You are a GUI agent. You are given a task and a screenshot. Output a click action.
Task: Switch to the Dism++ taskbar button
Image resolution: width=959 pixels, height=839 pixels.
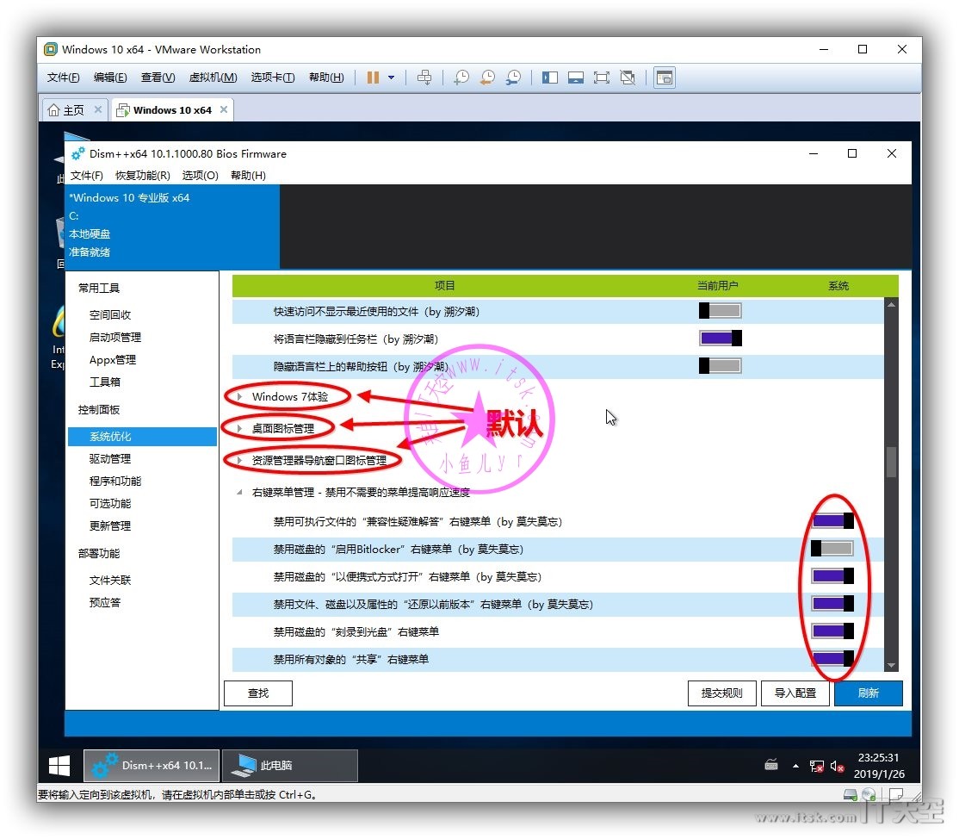click(152, 766)
